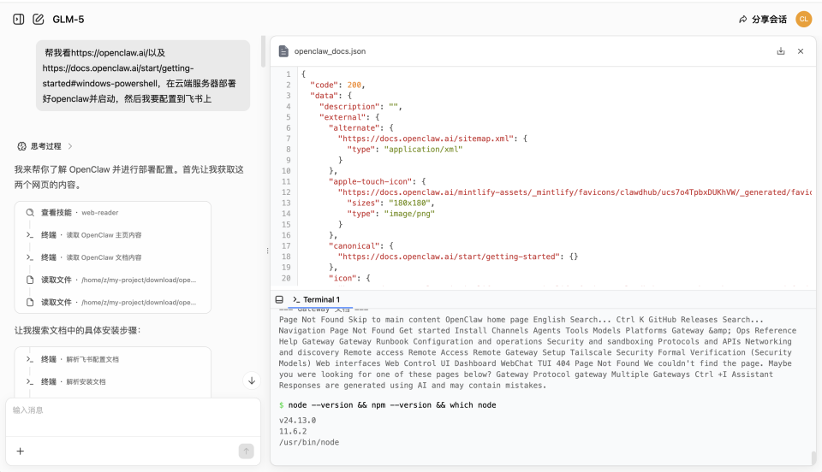Add attachment with plus icon
Viewport: 822px width, 472px height.
pos(21,451)
